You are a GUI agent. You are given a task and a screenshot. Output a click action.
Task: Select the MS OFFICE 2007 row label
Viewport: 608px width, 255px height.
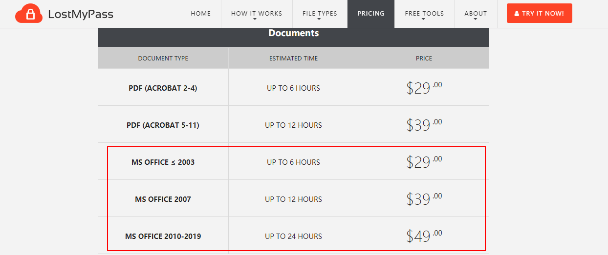tap(163, 199)
